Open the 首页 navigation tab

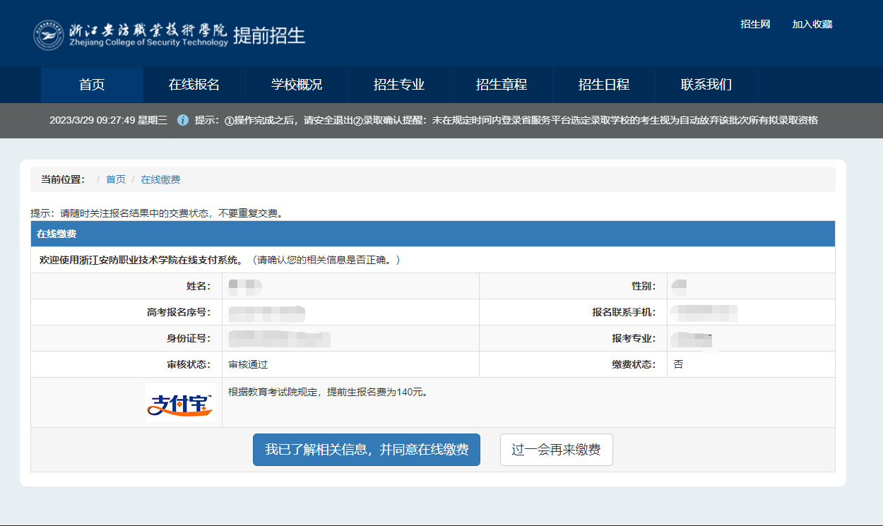(92, 85)
